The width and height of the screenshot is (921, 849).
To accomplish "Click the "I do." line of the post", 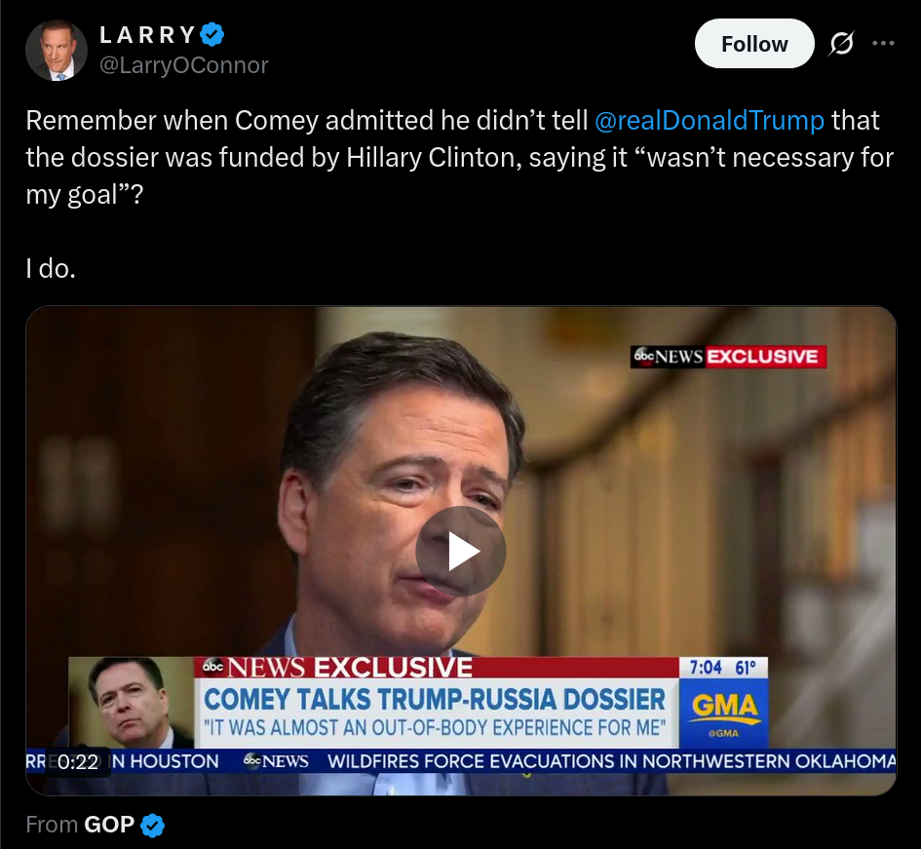I will tap(51, 269).
